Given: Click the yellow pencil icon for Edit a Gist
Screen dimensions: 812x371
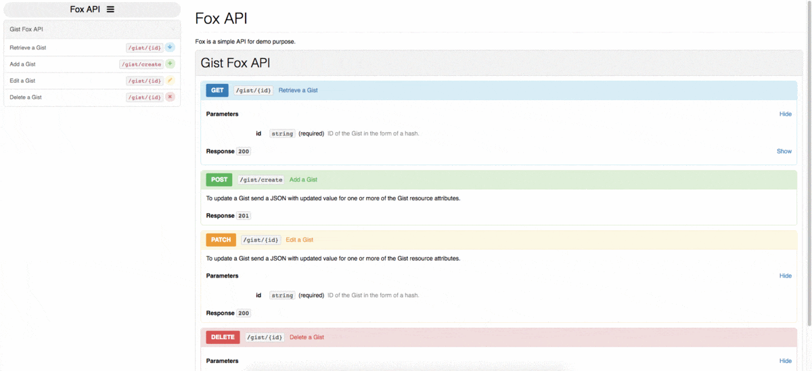Looking at the screenshot, I should click(170, 81).
